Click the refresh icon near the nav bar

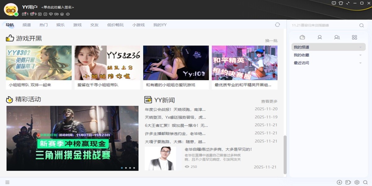277,25
